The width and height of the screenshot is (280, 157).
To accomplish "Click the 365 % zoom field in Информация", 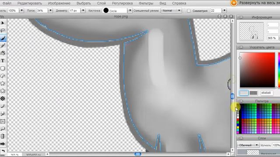I will pos(273,38).
